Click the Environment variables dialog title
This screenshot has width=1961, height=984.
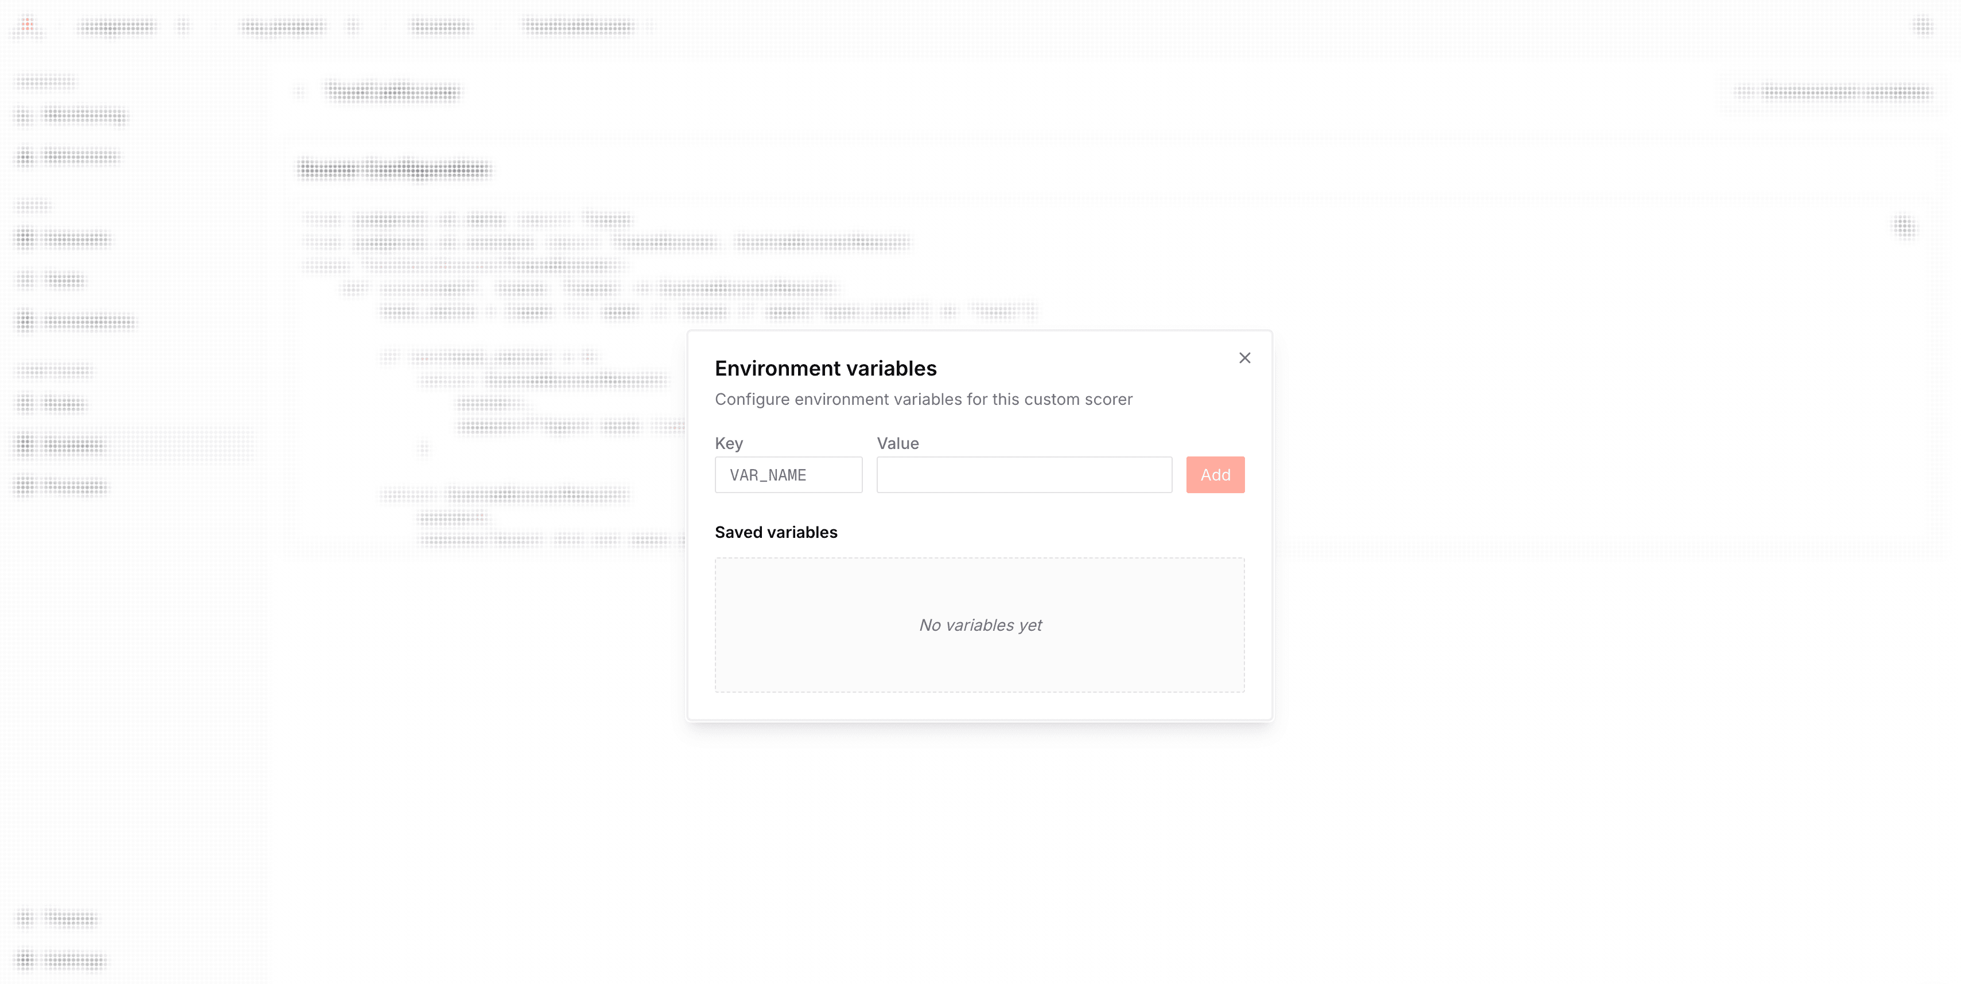tap(825, 368)
